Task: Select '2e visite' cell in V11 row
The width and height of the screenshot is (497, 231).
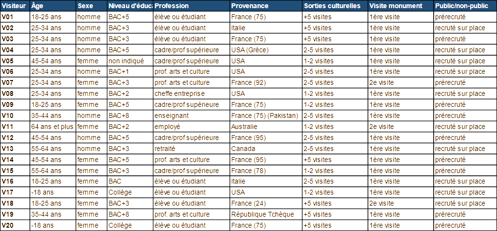Action: point(401,127)
